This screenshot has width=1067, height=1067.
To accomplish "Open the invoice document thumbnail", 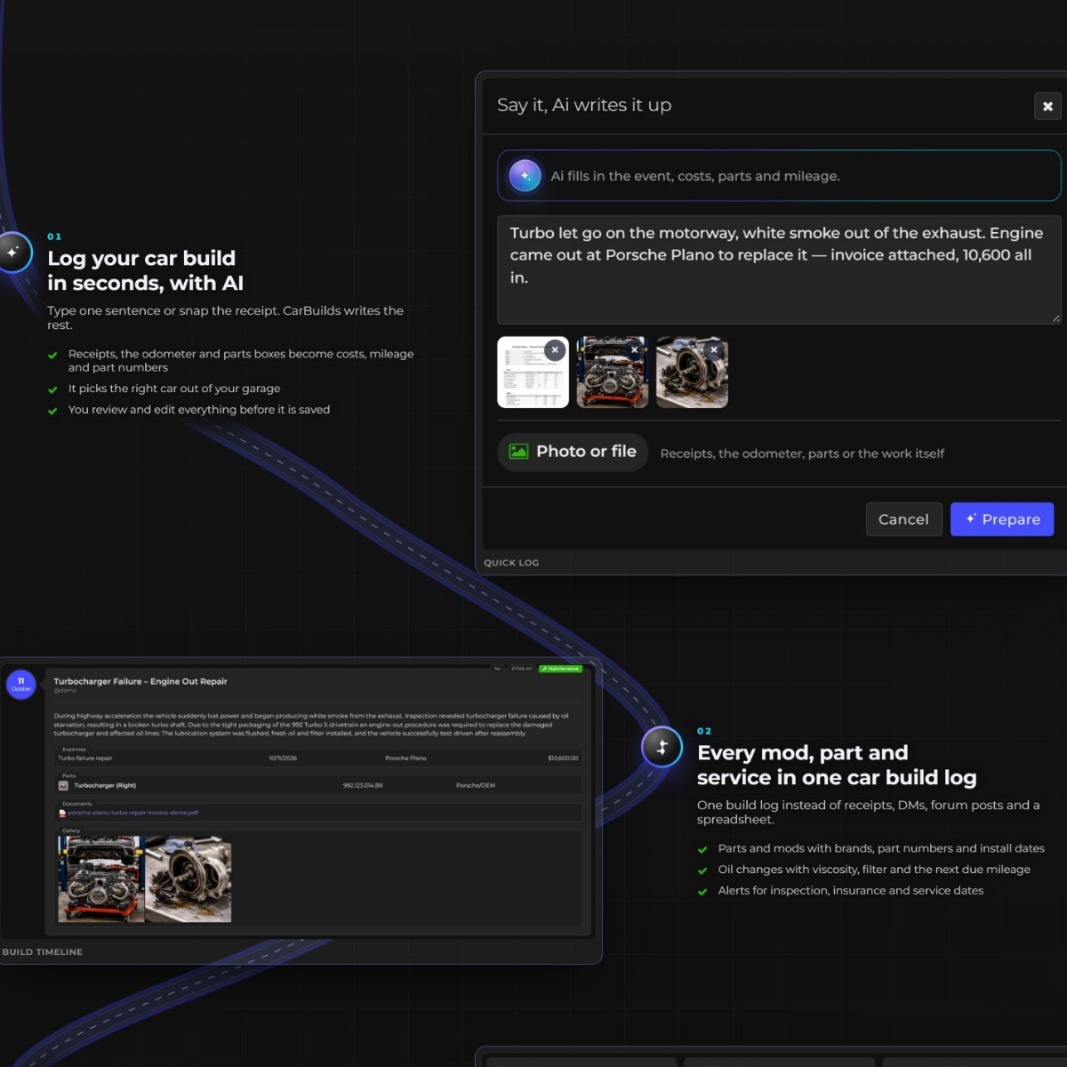I will click(x=533, y=373).
